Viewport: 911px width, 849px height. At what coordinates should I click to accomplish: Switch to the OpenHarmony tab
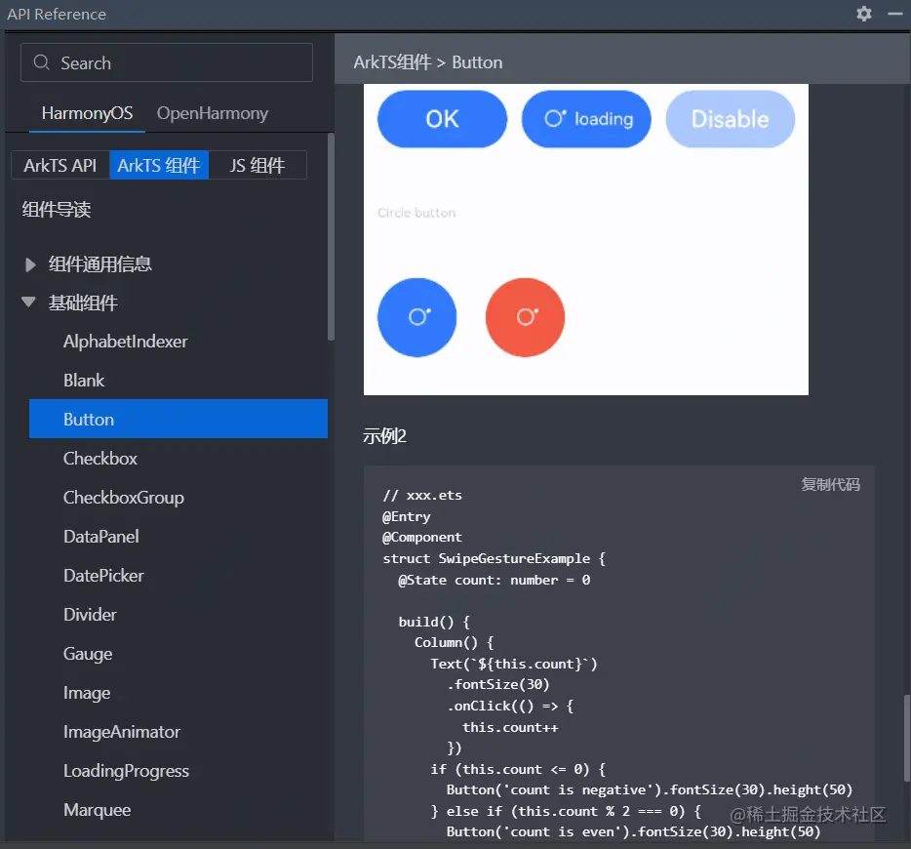[213, 113]
